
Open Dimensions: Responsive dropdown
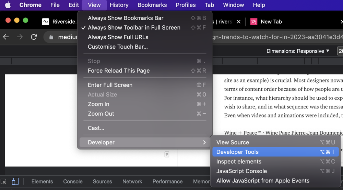[298, 51]
